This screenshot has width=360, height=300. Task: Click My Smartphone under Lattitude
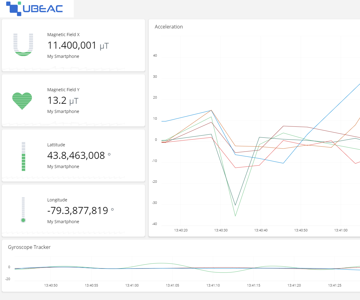point(63,167)
